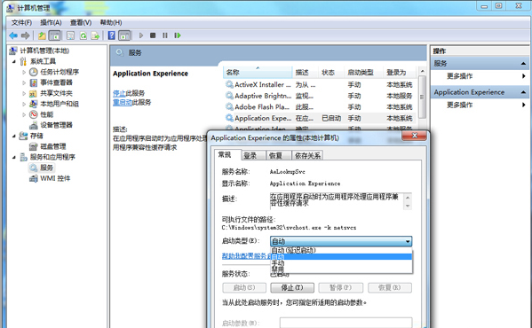The height and width of the screenshot is (328, 532).
Task: Open the 启动类型 combo box
Action: [341, 241]
